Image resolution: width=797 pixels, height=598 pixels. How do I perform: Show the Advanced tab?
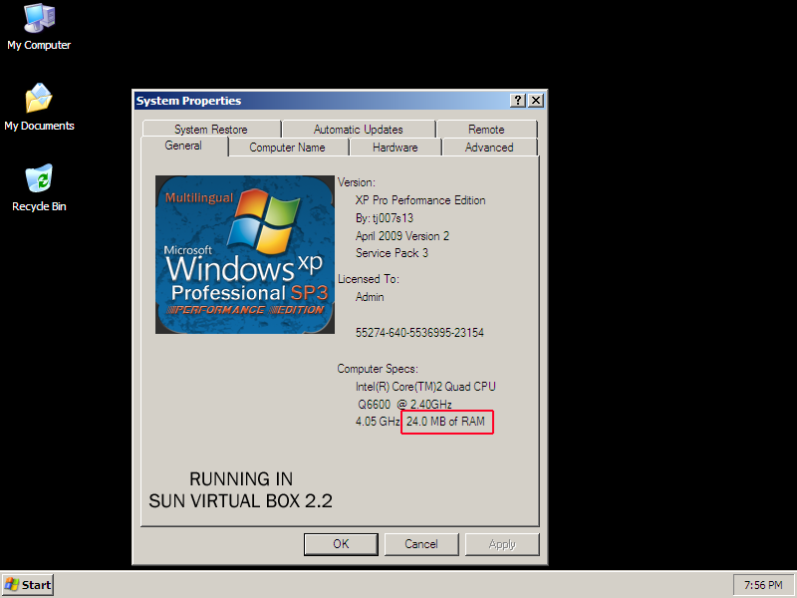489,148
